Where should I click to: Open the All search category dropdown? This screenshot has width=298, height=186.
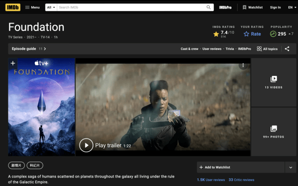pos(51,7)
